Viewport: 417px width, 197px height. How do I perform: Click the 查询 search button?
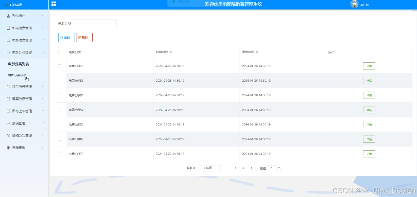point(66,38)
